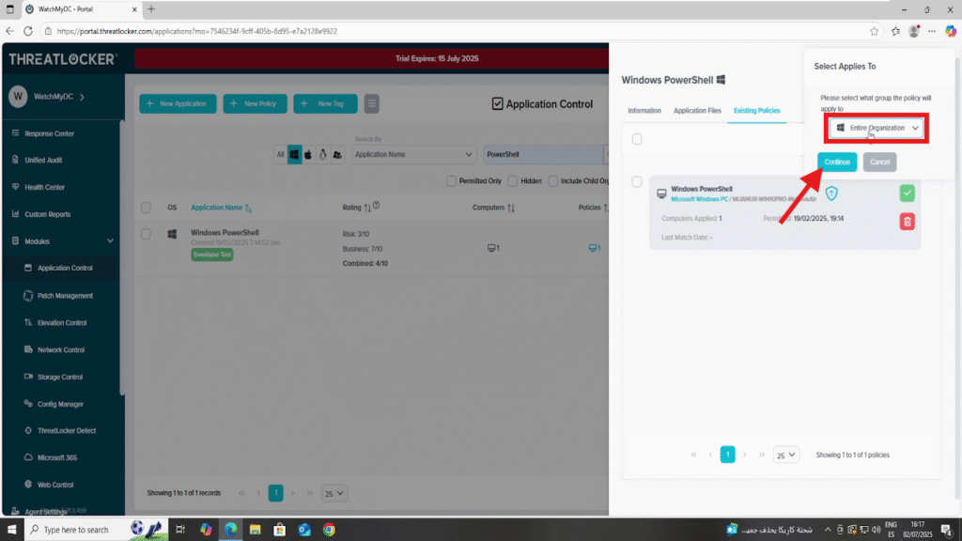The width and height of the screenshot is (962, 541).
Task: Go to Storage Control module
Action: tap(59, 377)
